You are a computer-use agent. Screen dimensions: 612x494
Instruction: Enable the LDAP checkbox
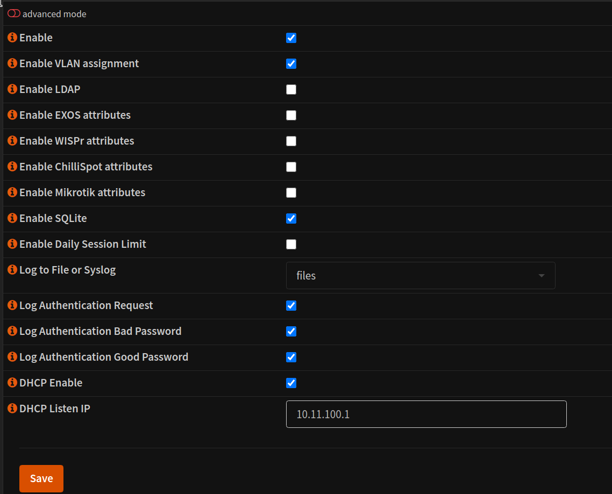[291, 89]
